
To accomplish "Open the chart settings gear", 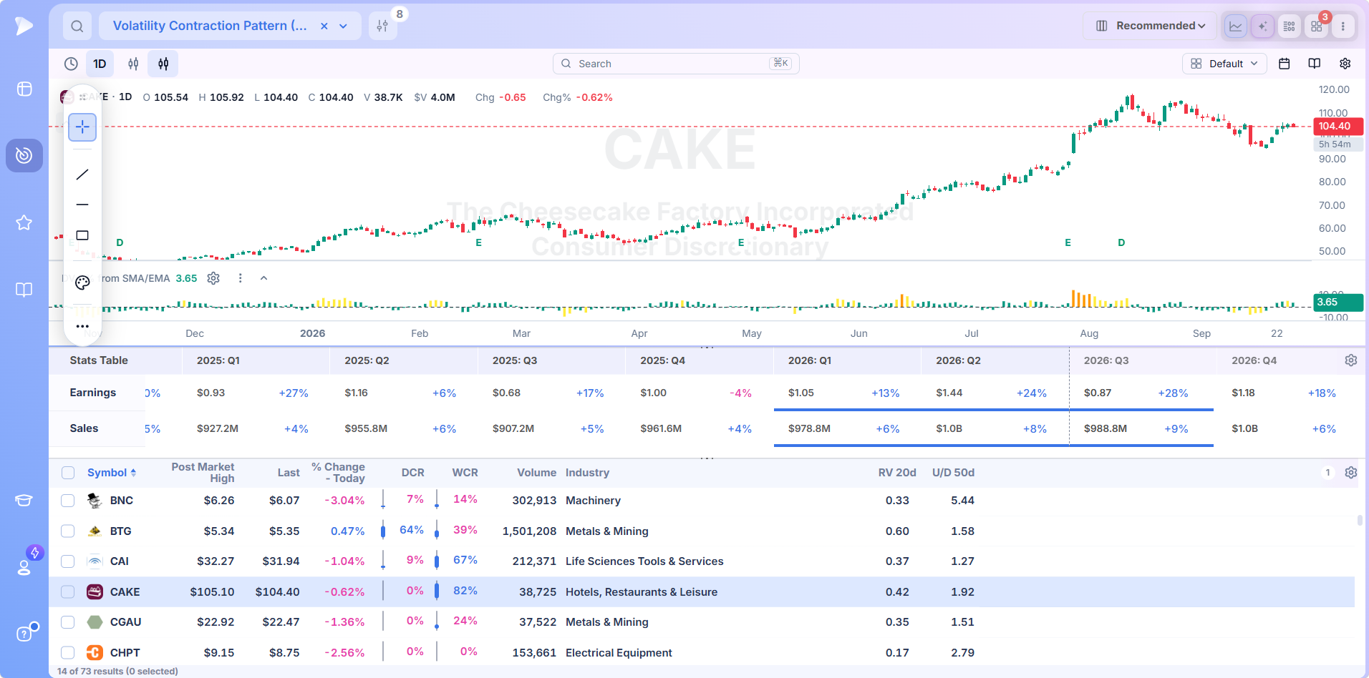I will pos(1345,64).
